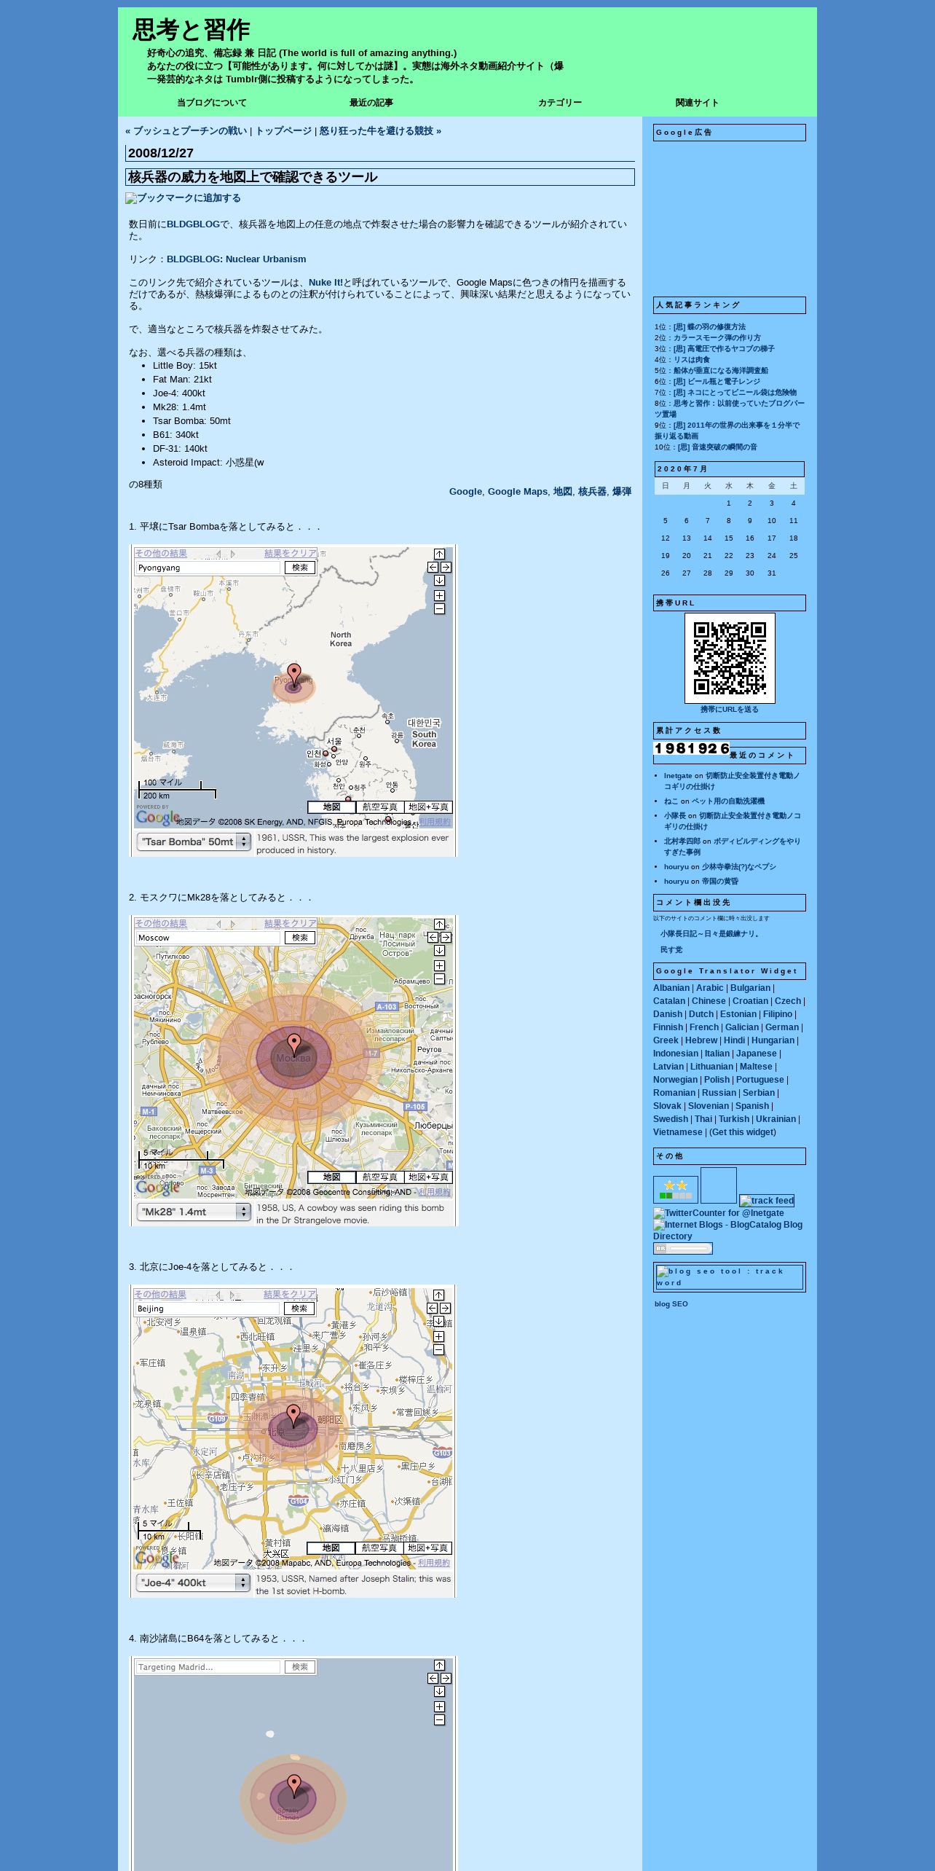Screen dimensions: 935x1871
Task: Click the Pyongyang search input field
Action: [x=208, y=568]
